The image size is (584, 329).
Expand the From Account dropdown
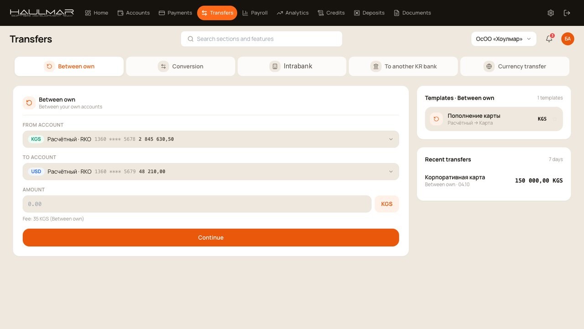(211, 139)
